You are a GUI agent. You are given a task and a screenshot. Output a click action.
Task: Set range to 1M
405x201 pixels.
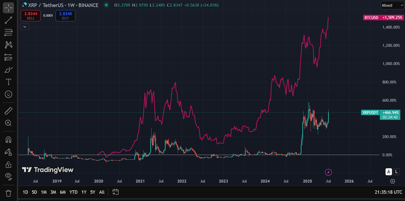pyautogui.click(x=44, y=192)
